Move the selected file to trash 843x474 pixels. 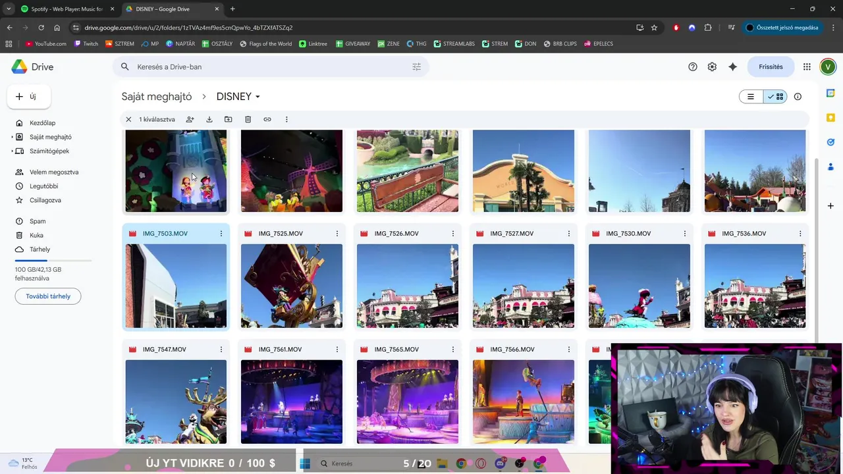click(248, 119)
